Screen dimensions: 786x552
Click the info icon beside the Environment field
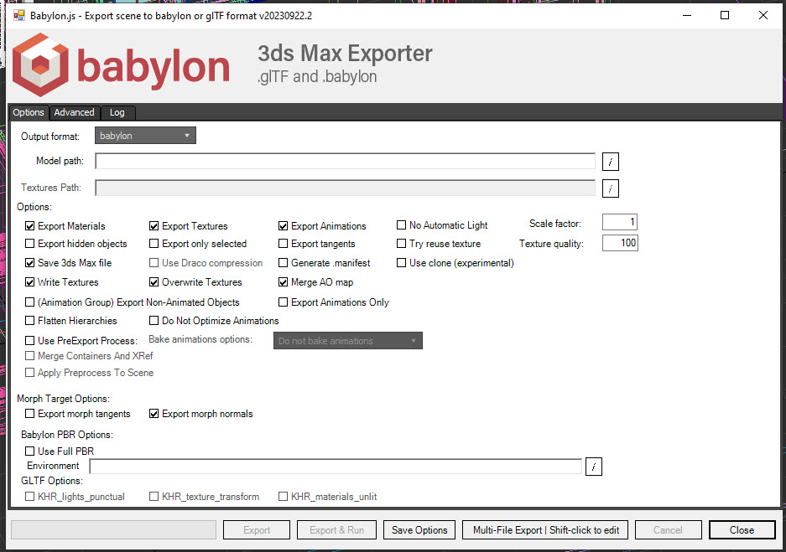pyautogui.click(x=594, y=467)
